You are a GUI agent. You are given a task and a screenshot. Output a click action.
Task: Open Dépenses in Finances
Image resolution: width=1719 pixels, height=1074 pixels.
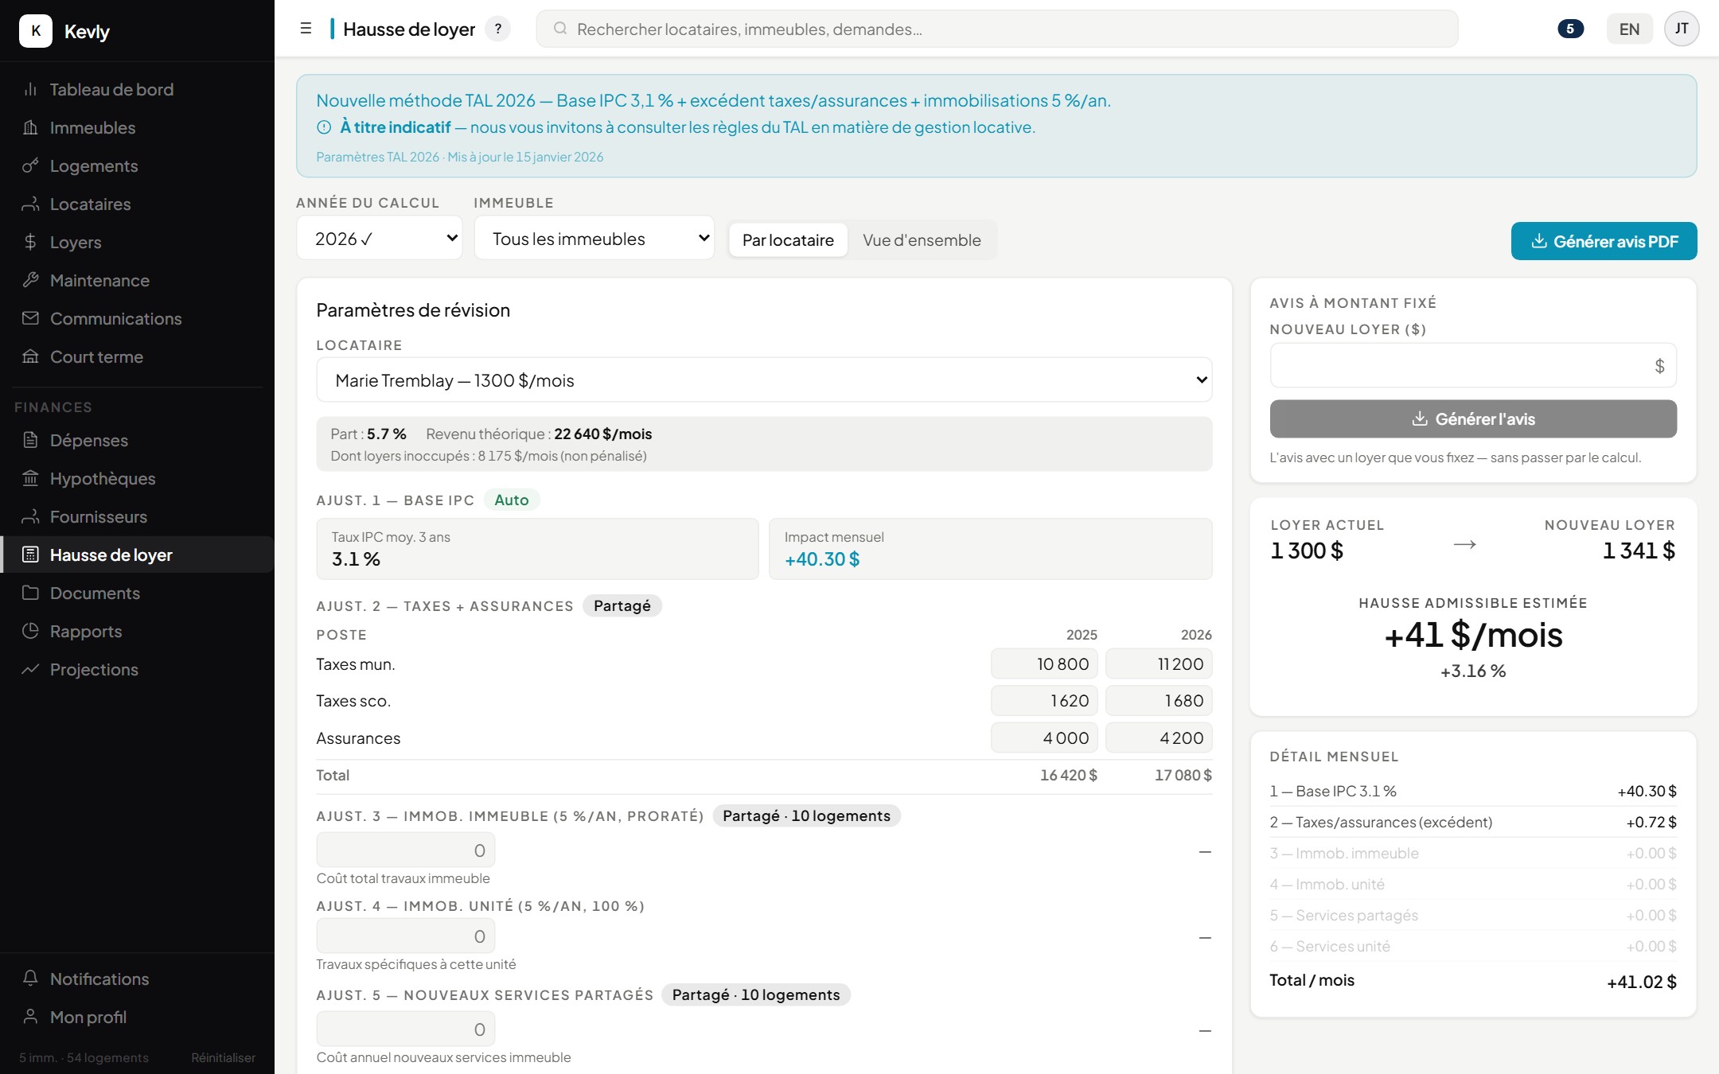tap(137, 440)
